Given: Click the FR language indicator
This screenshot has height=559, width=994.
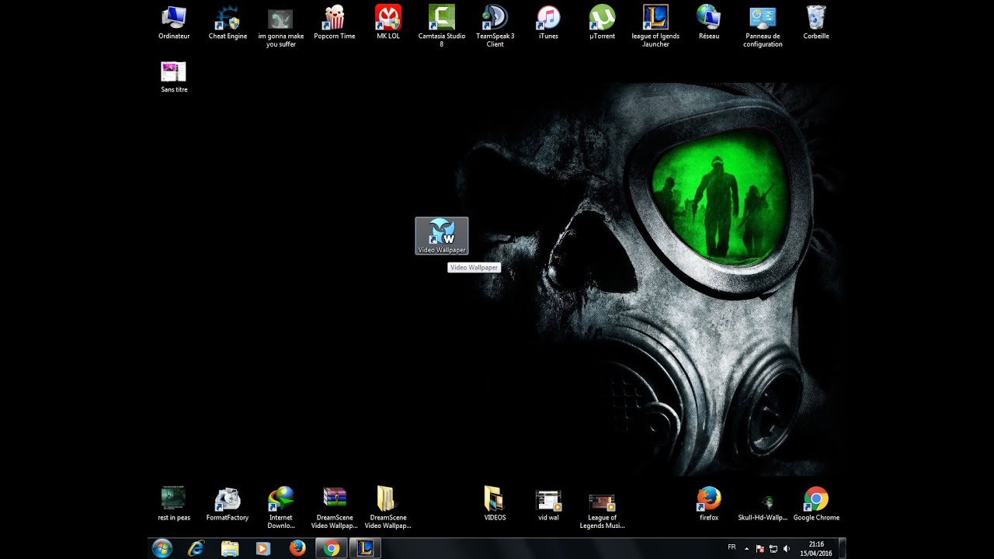Looking at the screenshot, I should tap(732, 547).
